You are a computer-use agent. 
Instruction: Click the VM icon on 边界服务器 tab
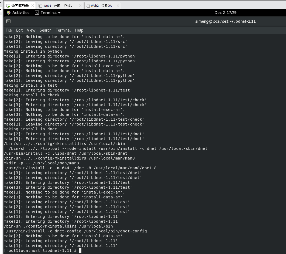coord(8,6)
